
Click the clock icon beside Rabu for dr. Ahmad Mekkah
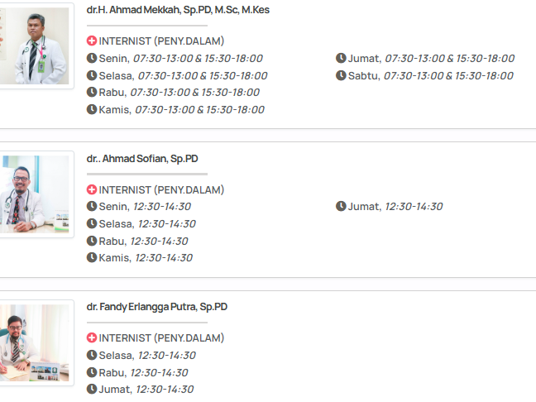click(x=92, y=93)
